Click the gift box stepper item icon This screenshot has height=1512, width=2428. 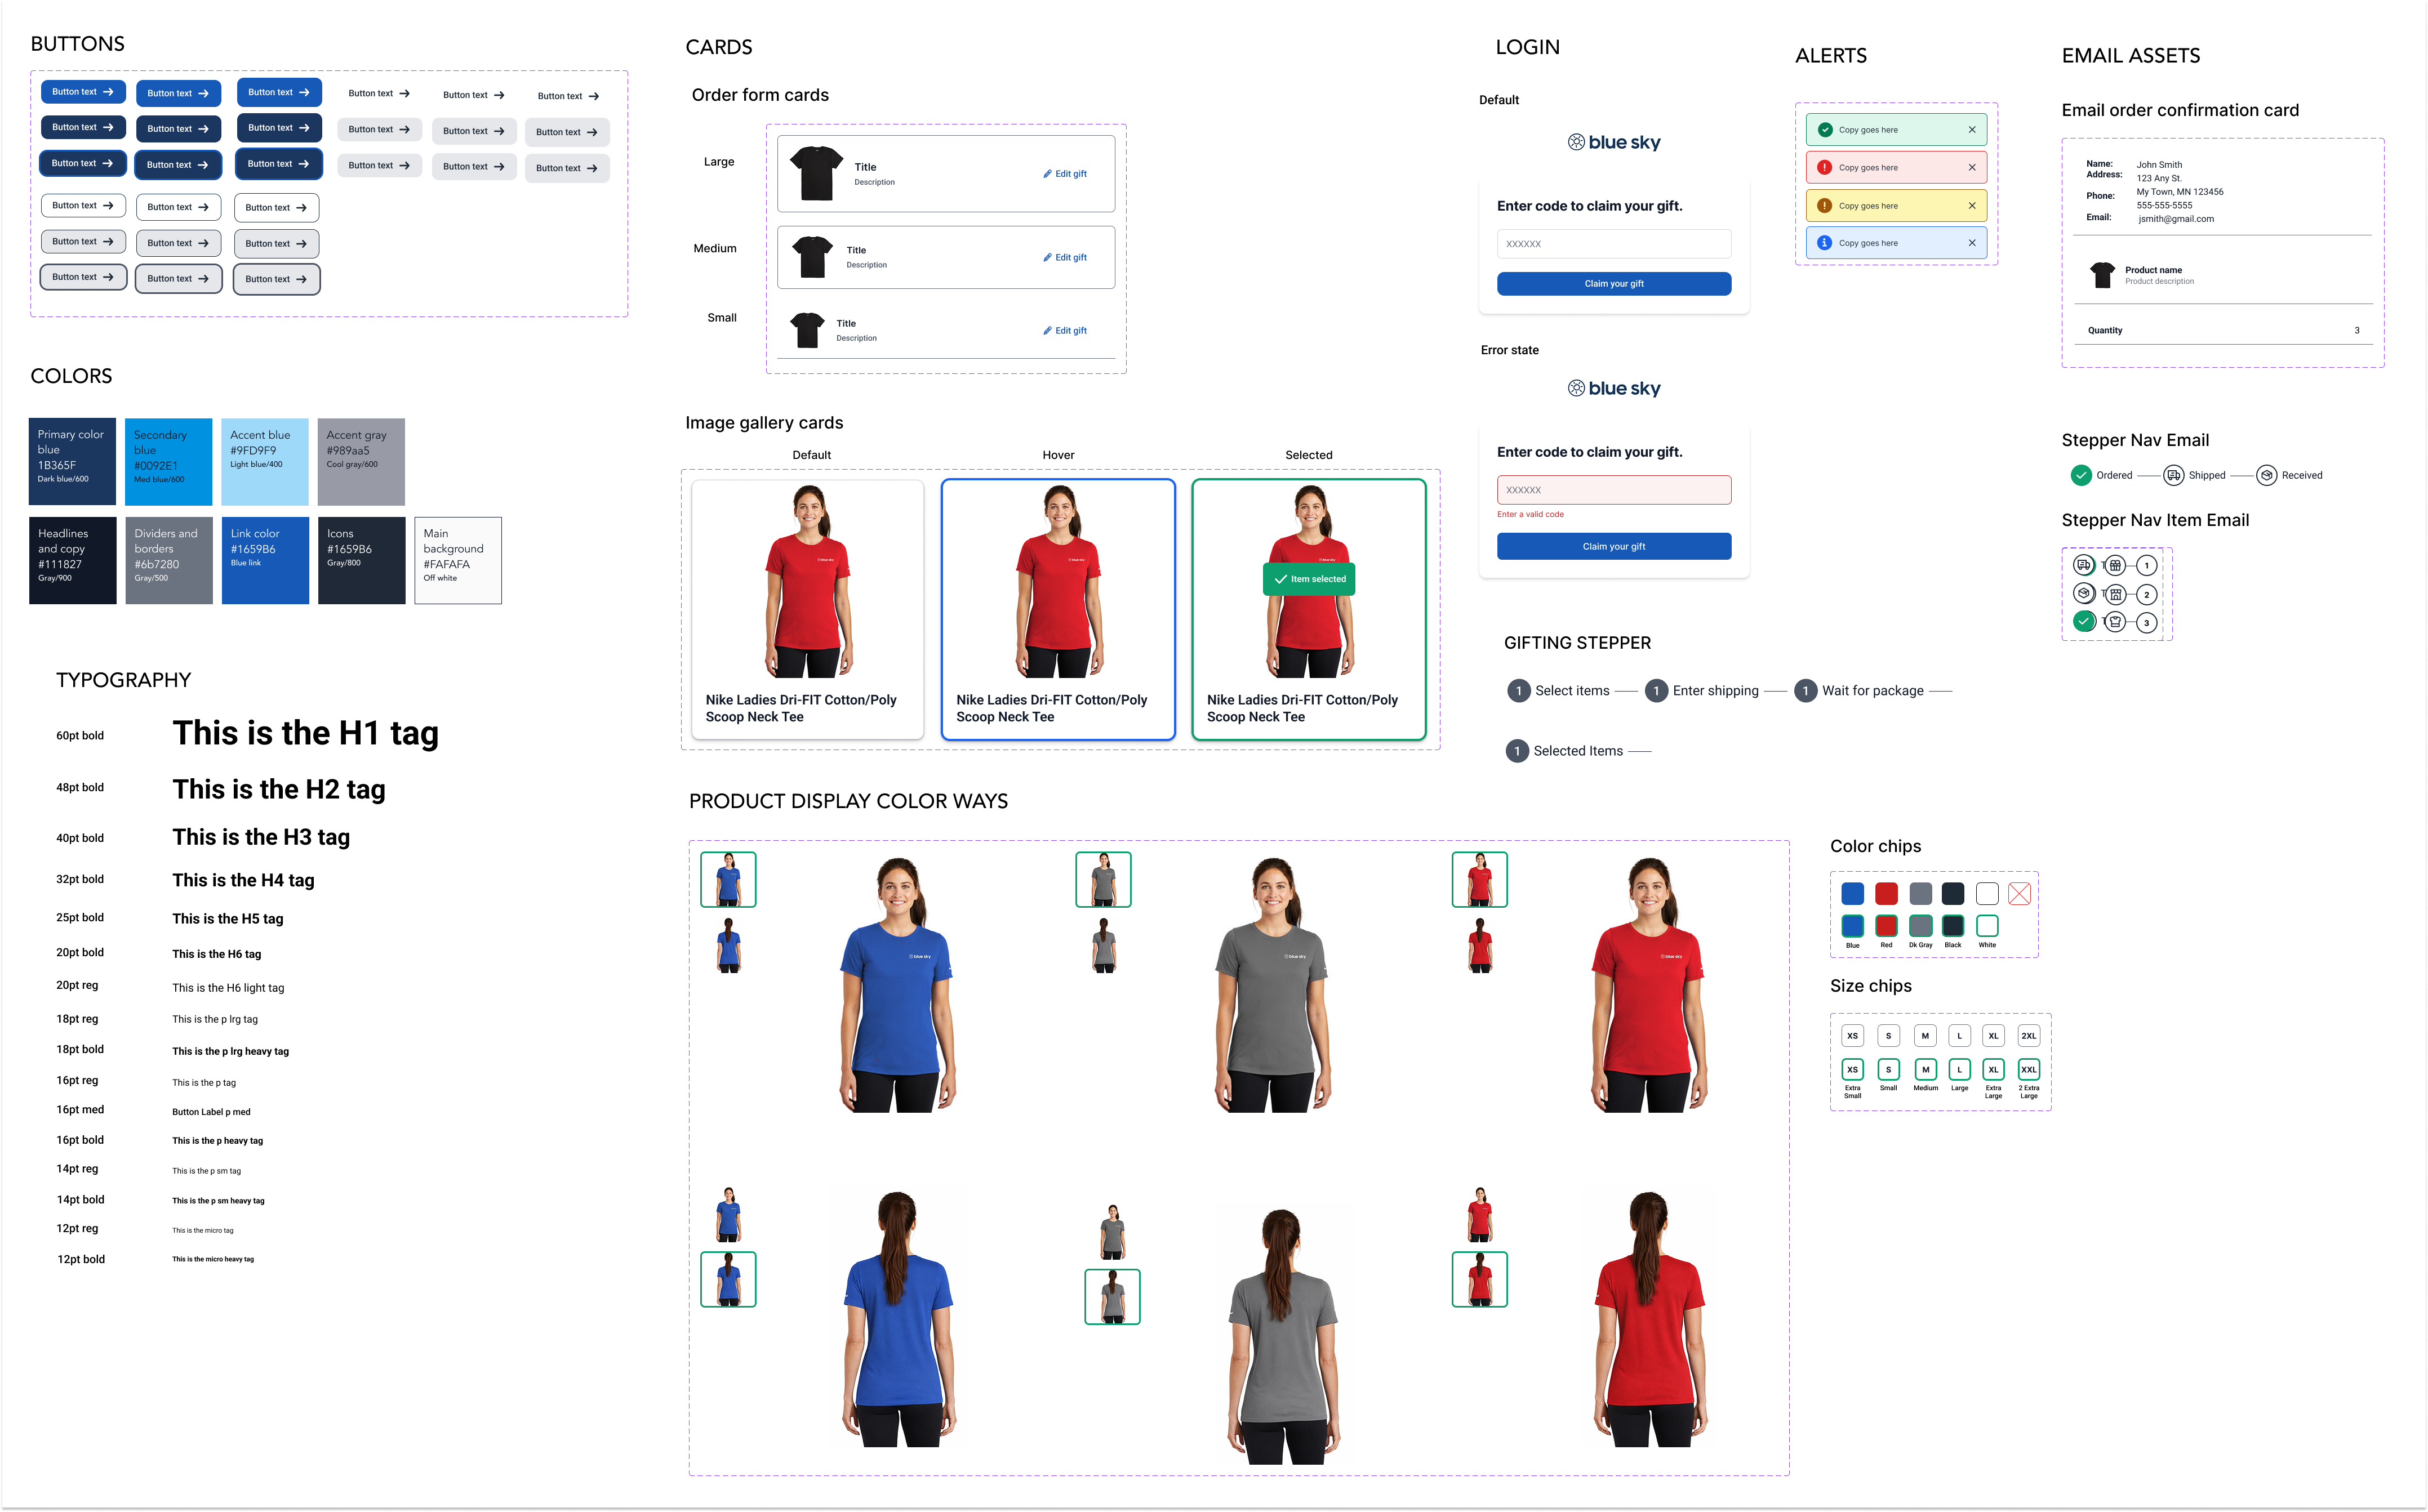2115,565
